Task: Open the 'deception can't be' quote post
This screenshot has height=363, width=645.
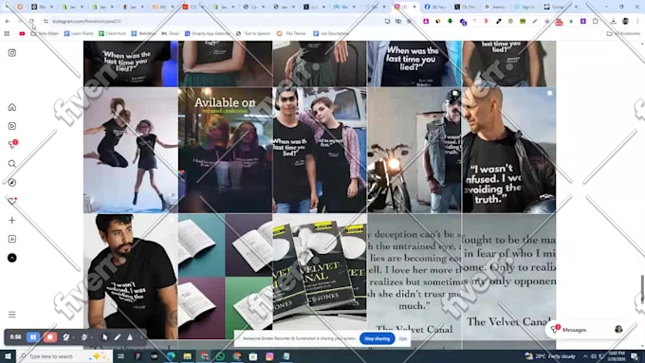Action: pyautogui.click(x=415, y=276)
